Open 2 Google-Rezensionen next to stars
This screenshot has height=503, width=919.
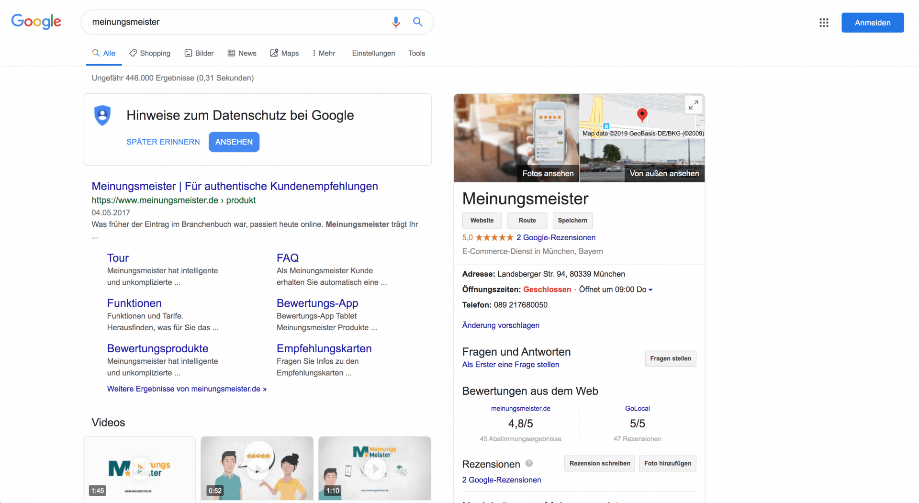point(556,237)
